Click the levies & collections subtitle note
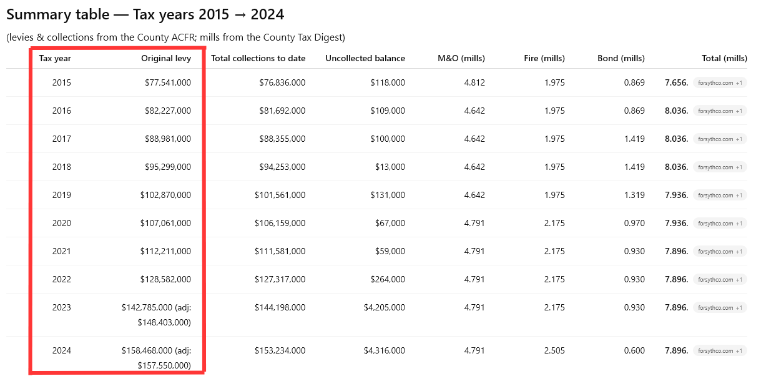 (x=175, y=37)
